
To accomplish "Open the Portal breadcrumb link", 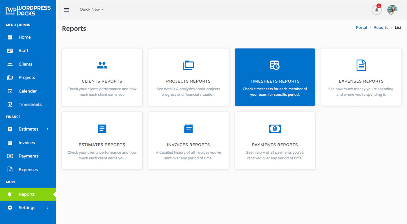I will tap(361, 27).
